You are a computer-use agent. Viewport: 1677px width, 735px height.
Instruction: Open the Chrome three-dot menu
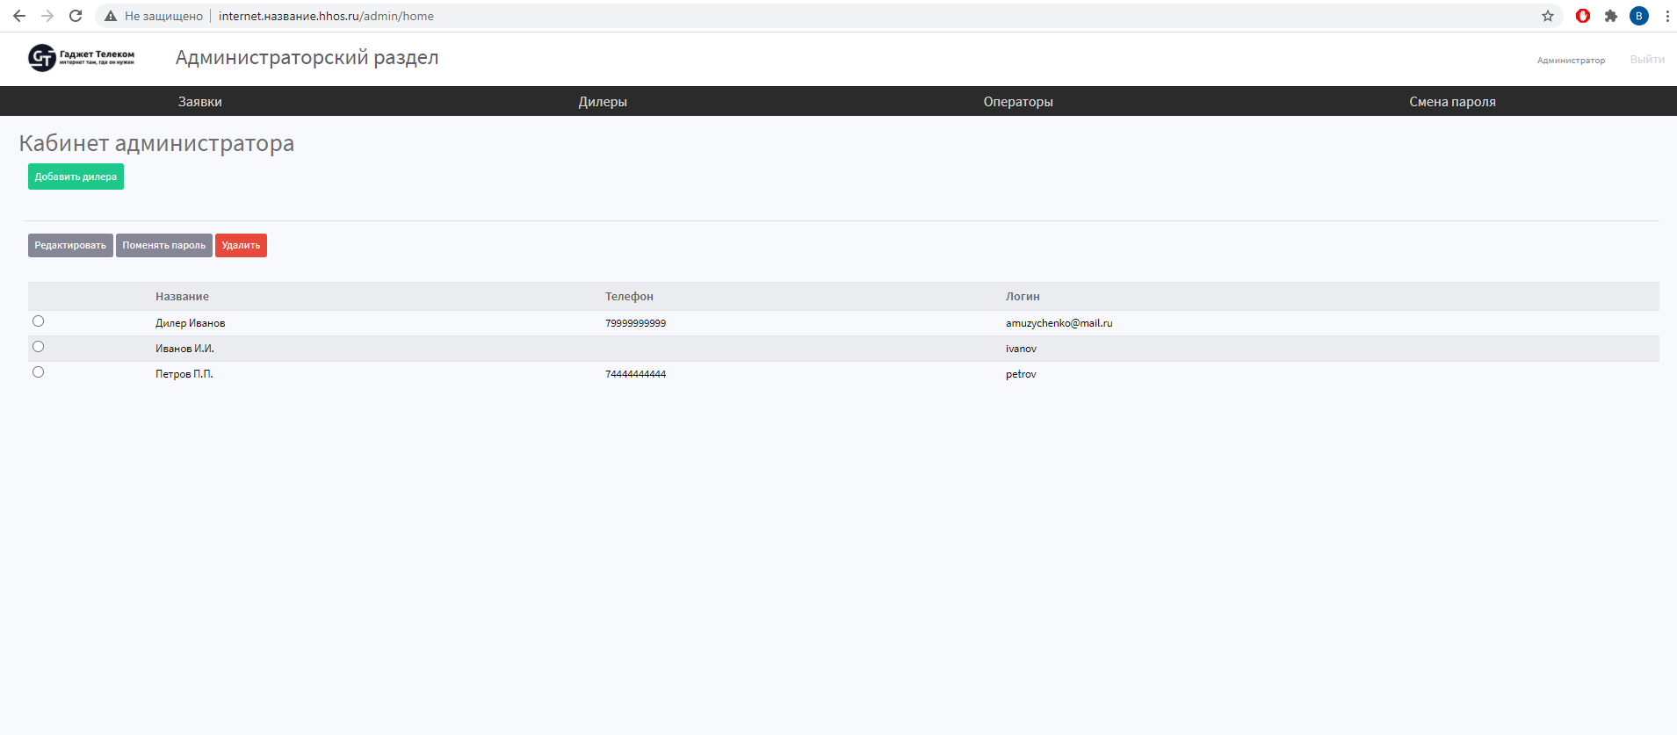tap(1667, 16)
